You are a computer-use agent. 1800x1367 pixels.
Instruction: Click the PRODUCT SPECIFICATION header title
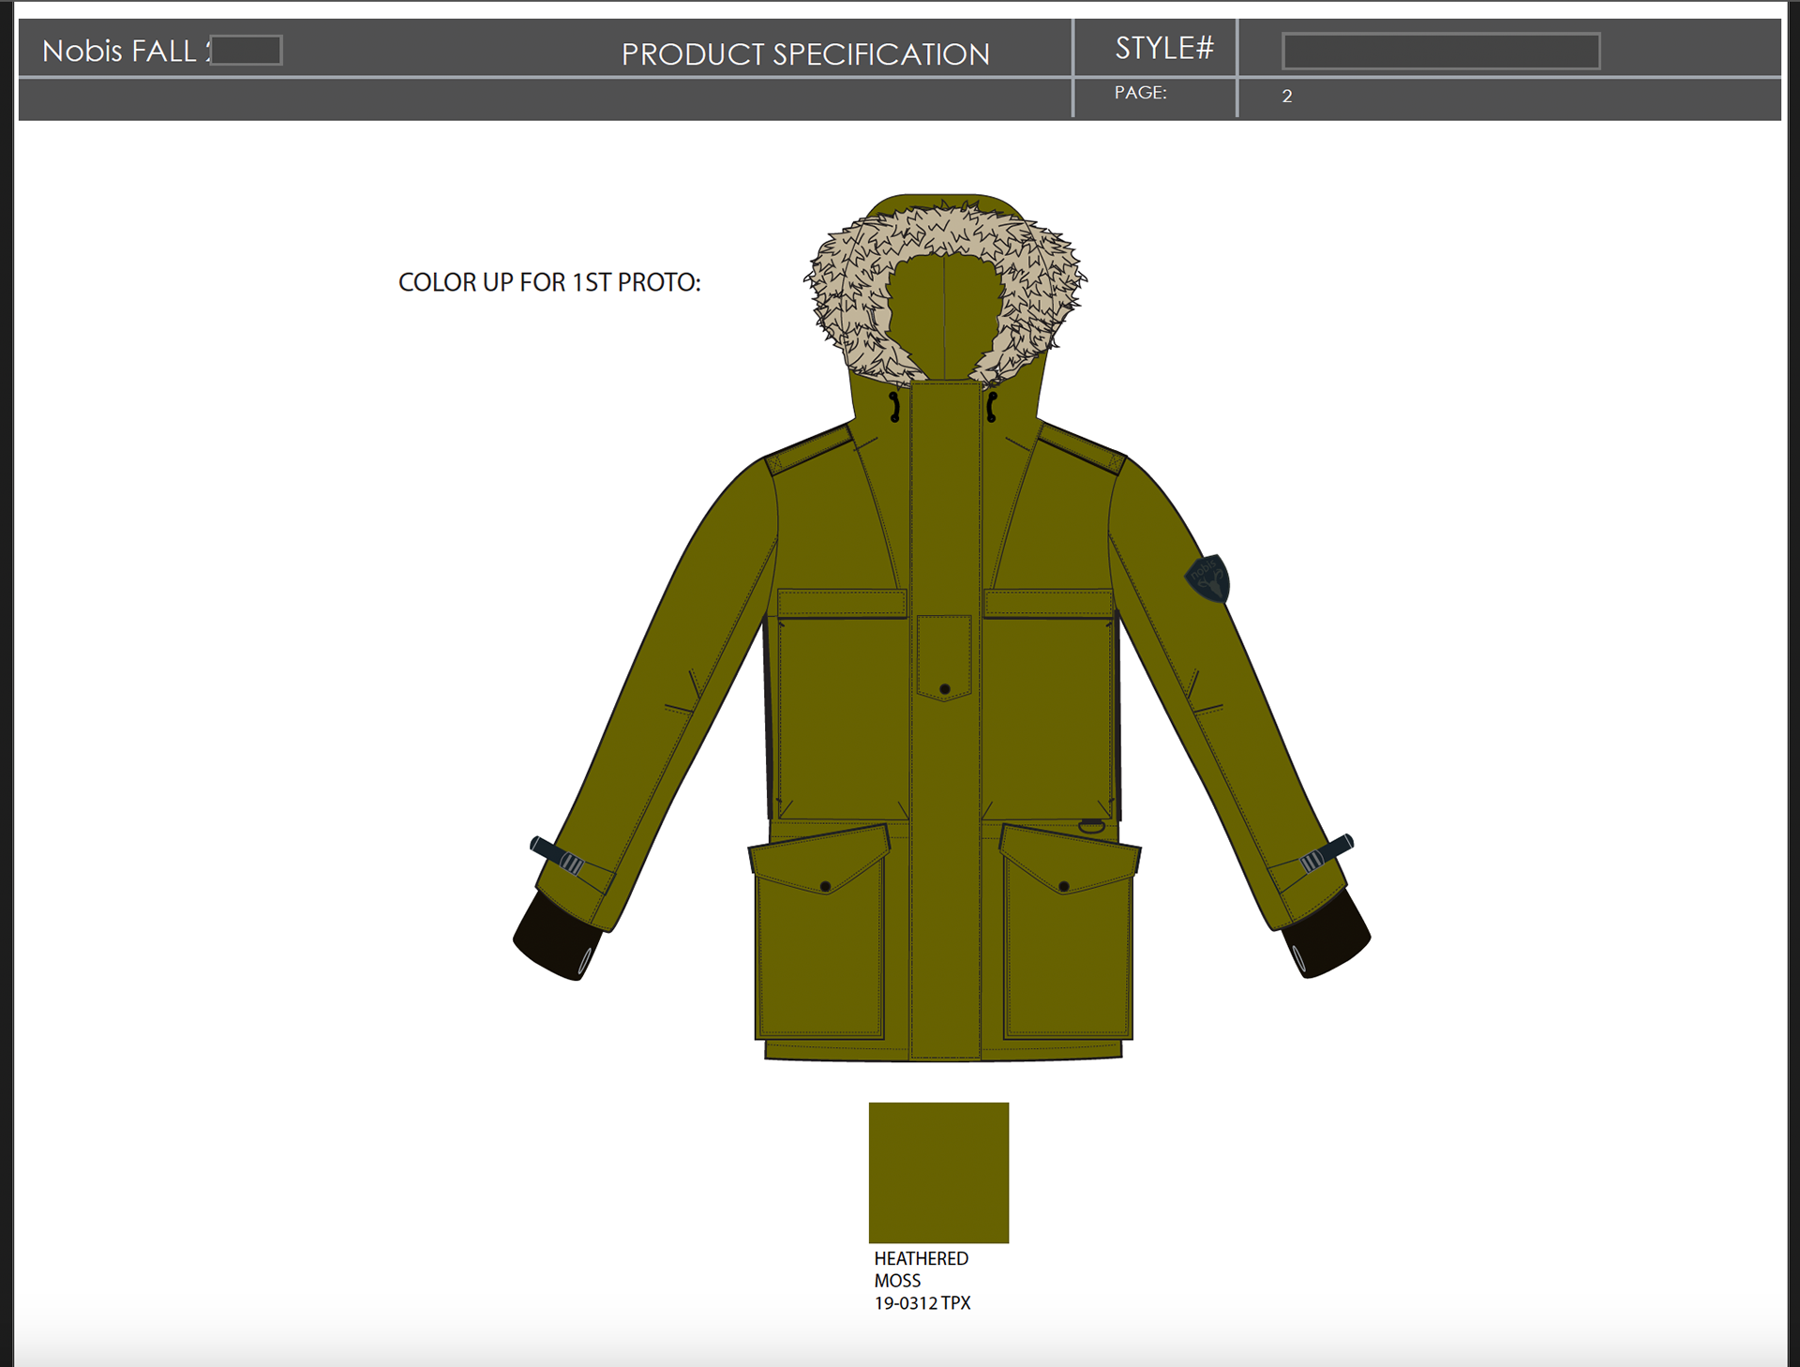click(x=805, y=54)
